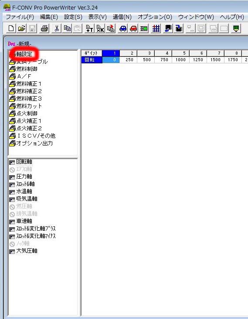Select the ISCV/その他 folder
Viewport: 248px width, 319px height.
tap(33, 136)
